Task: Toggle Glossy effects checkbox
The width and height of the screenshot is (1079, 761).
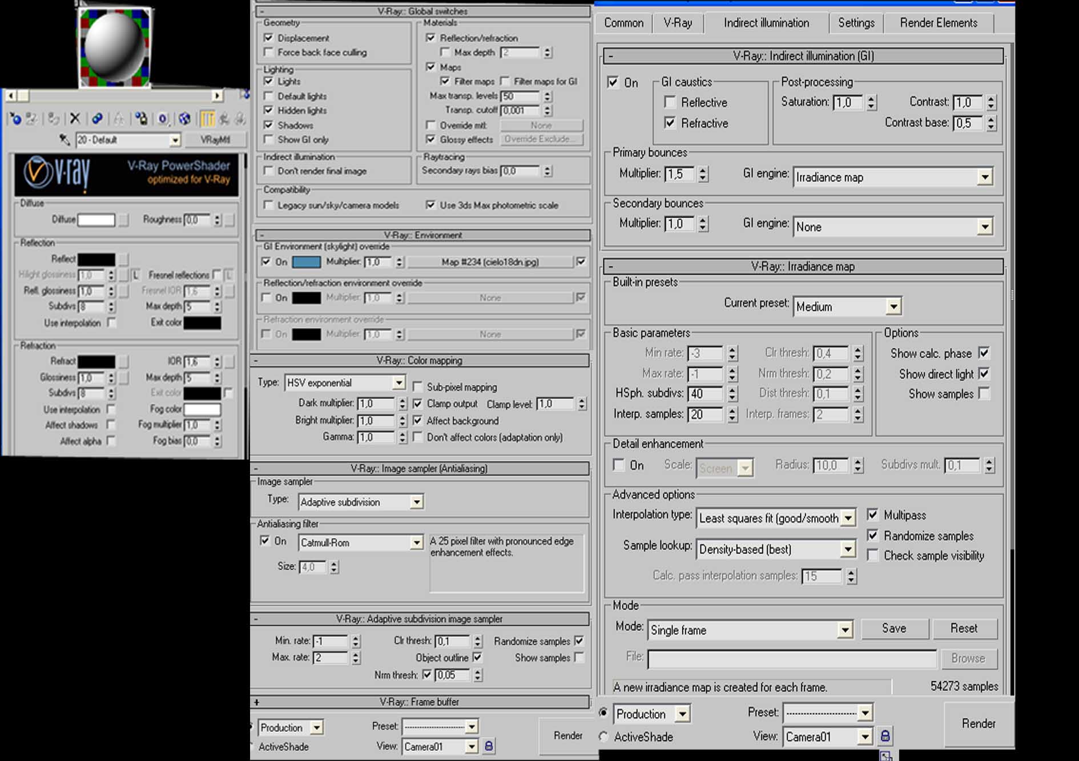Action: click(430, 139)
